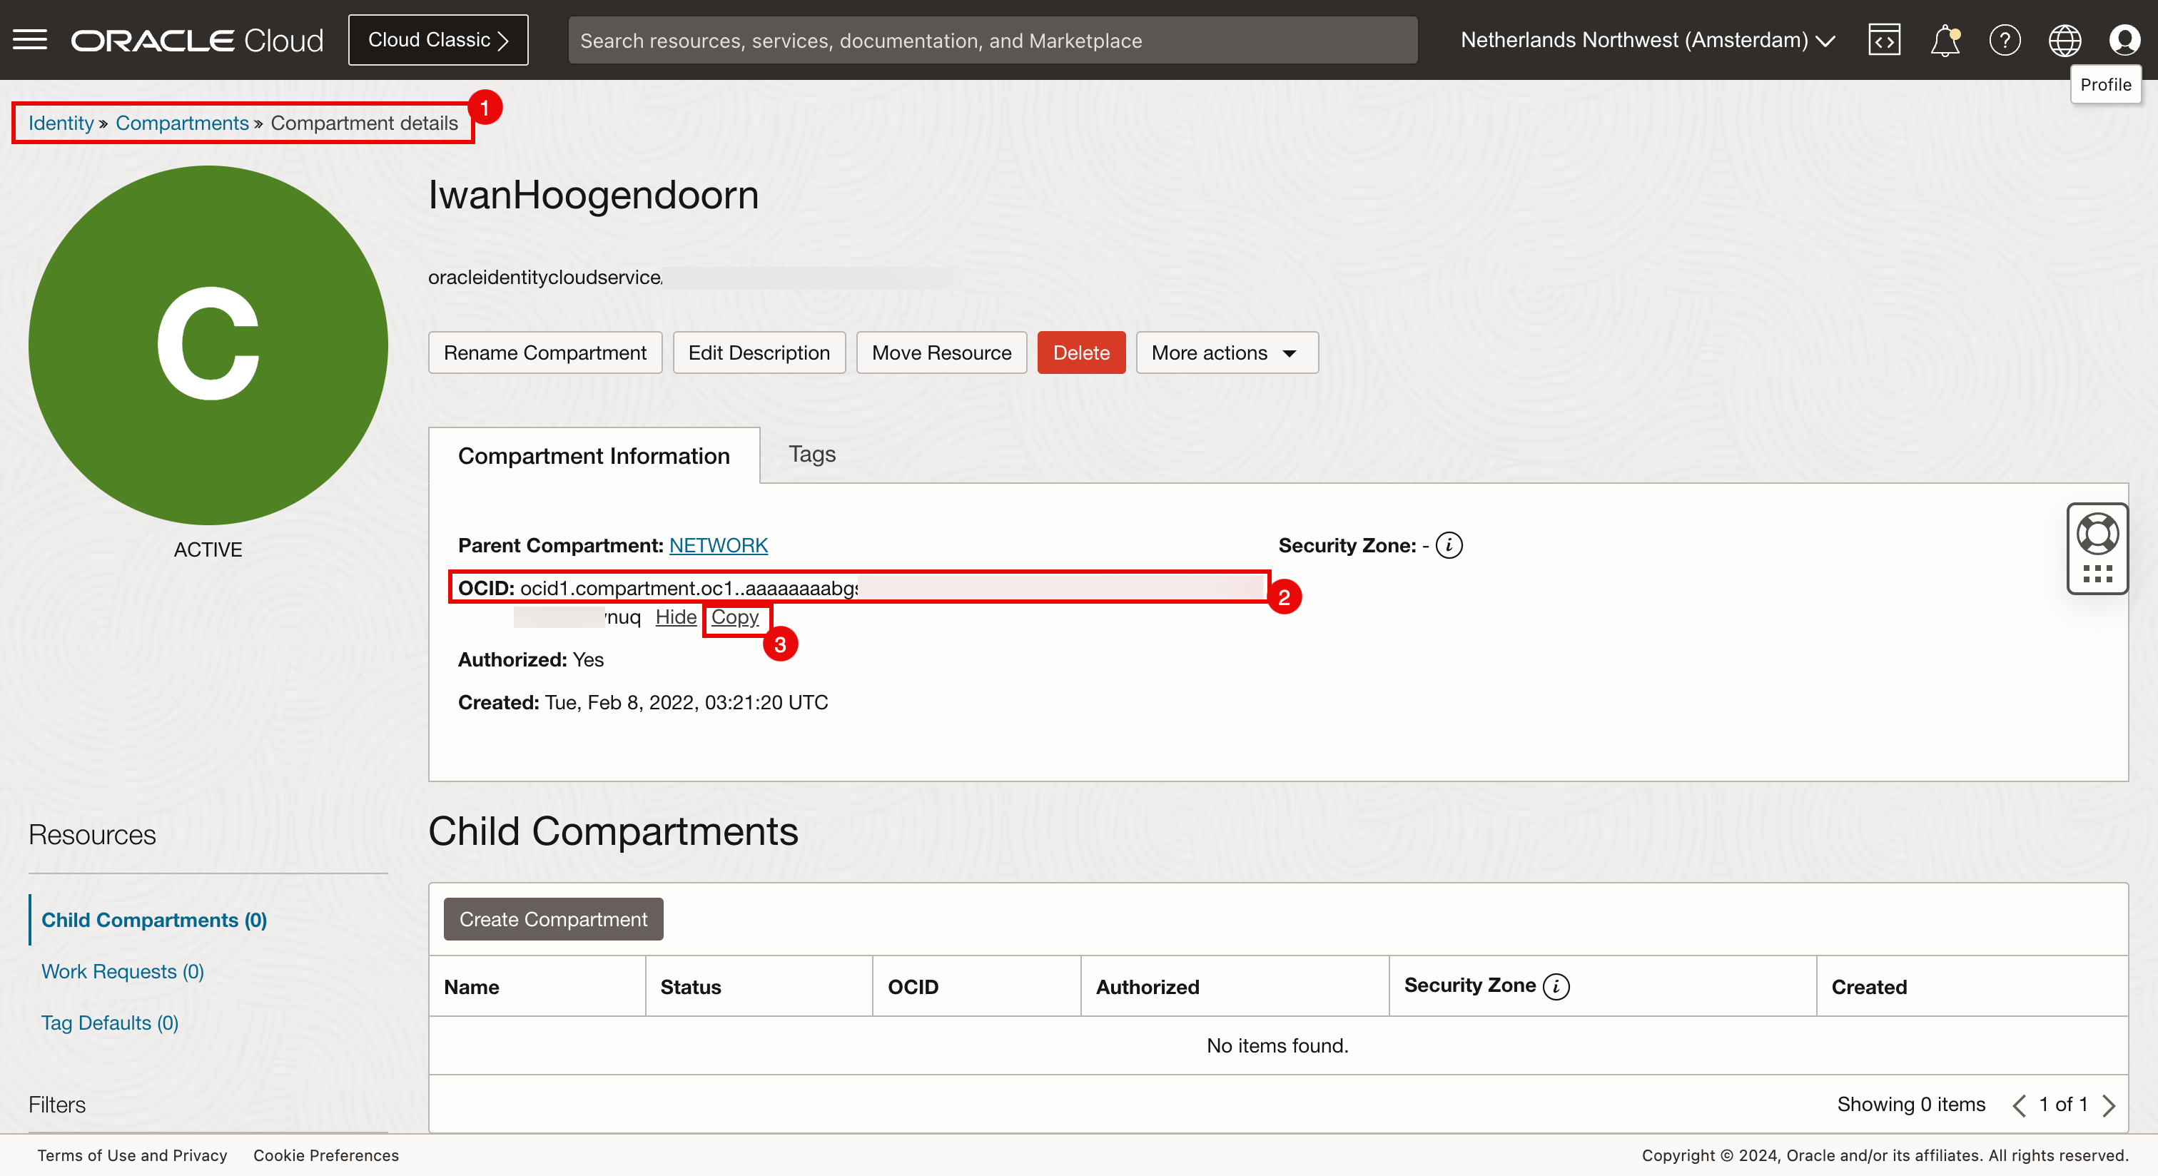2158x1176 pixels.
Task: Click the Create Compartment button
Action: [x=553, y=919]
